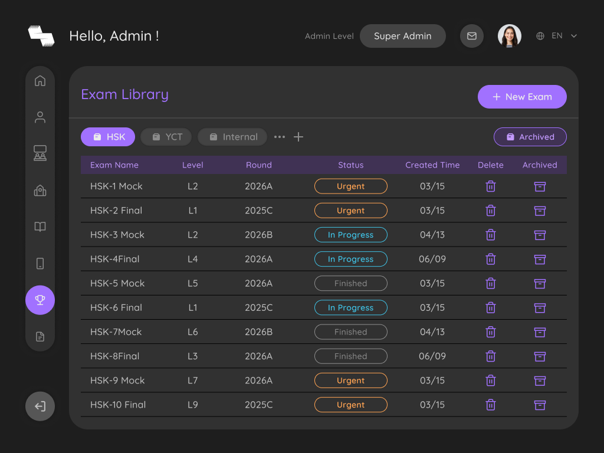Select the HSK tab
Screen dimensions: 604x453
pos(108,137)
